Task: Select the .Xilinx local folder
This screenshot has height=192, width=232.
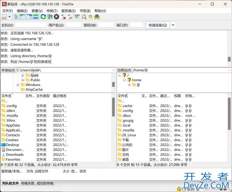Action: [10, 120]
